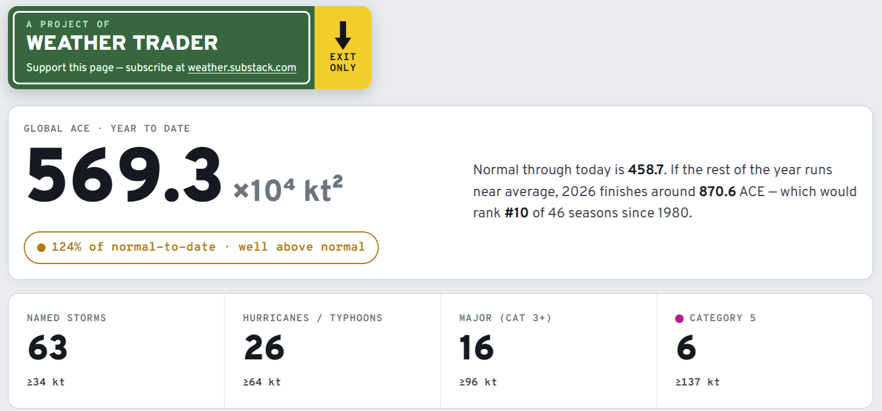
Task: Open the Category 5 card
Action: pos(765,351)
